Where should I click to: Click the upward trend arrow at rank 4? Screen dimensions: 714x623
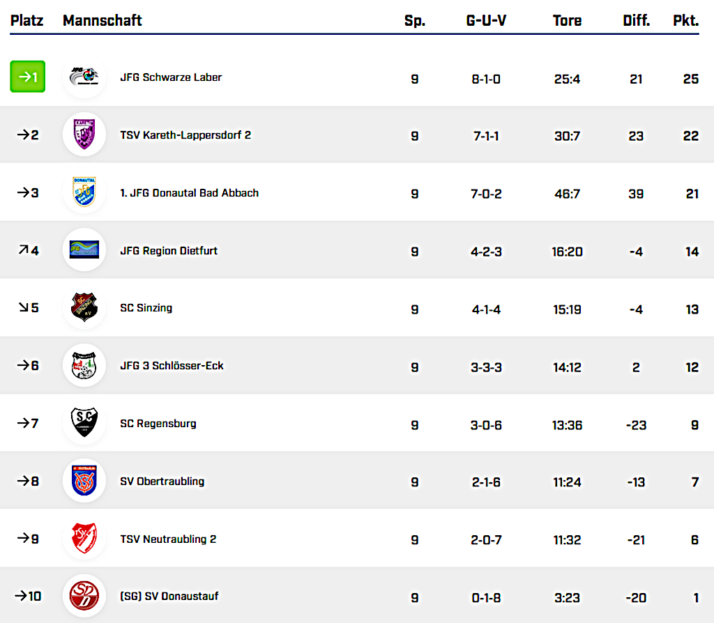pos(22,249)
